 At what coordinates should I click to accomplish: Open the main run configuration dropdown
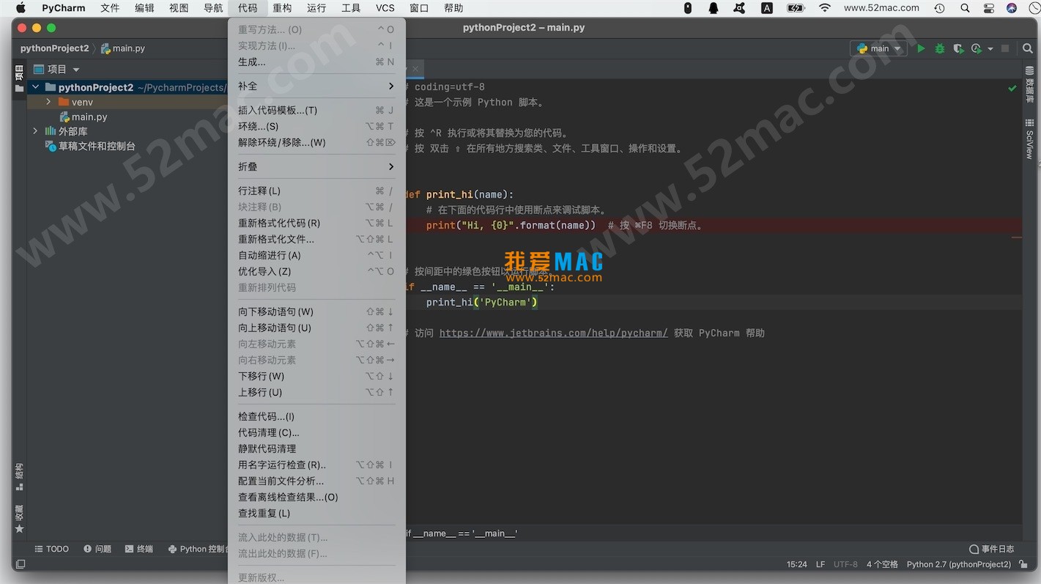[x=879, y=48]
